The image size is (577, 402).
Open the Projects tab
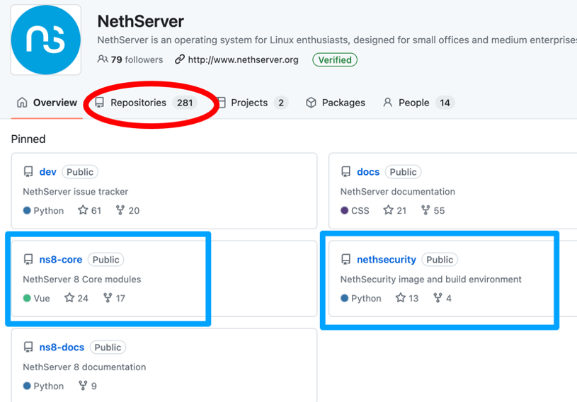pos(252,103)
